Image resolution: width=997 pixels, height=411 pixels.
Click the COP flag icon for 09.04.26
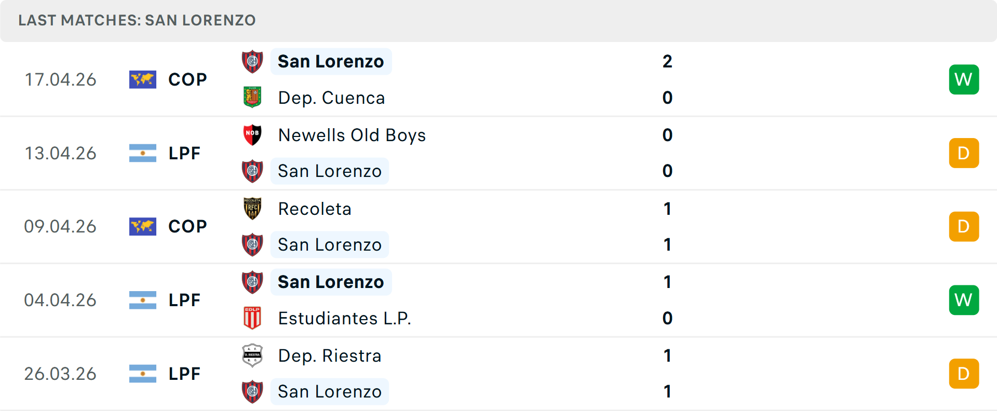pyautogui.click(x=143, y=226)
